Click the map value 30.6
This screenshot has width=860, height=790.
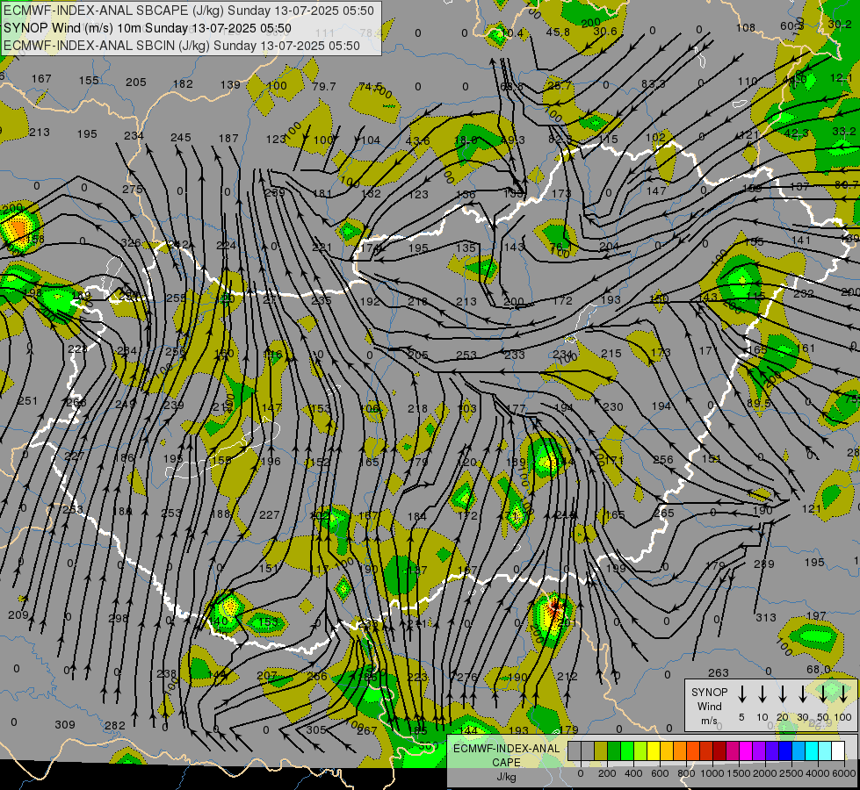605,32
